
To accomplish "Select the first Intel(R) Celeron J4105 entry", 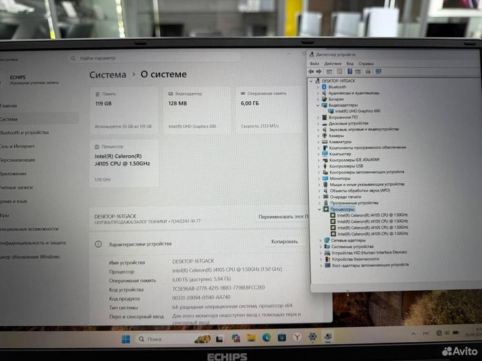I will (372, 215).
